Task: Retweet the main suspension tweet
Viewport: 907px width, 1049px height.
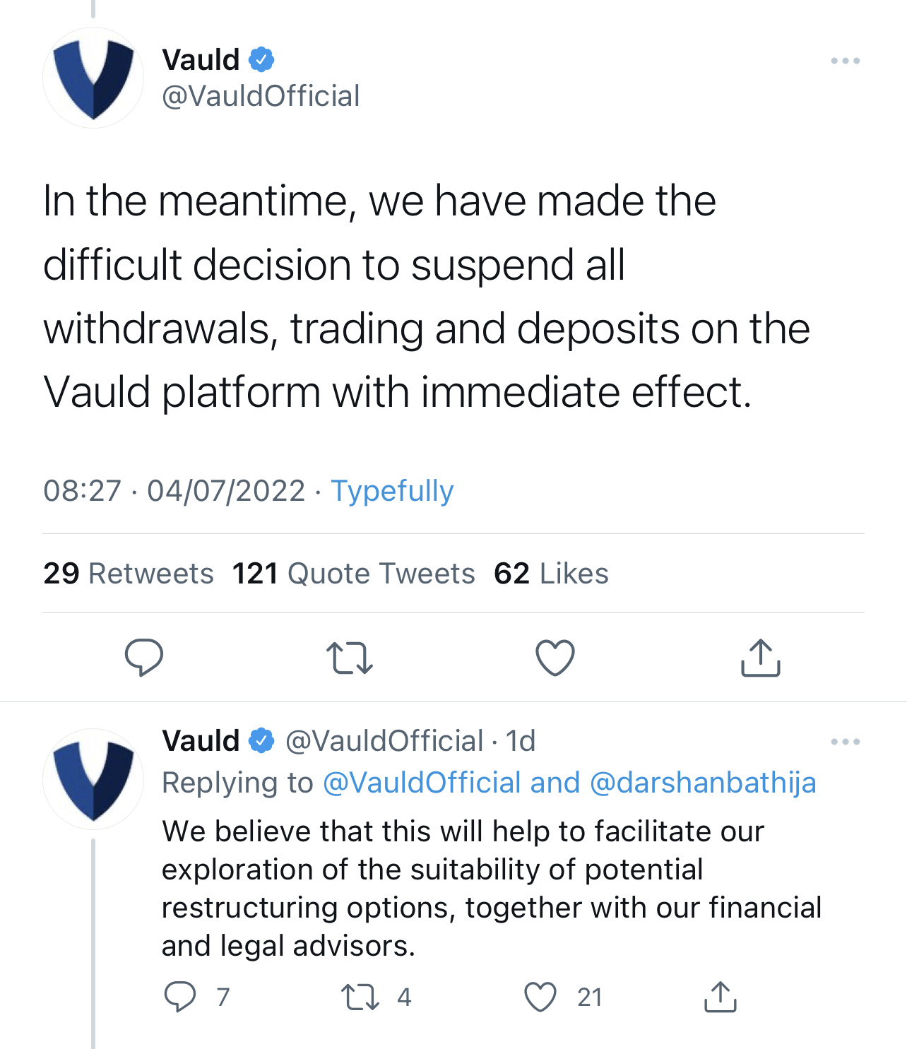Action: (350, 658)
